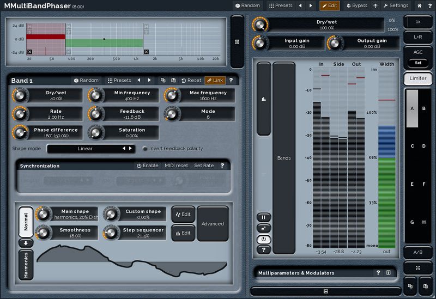Mute the first band with M button
436x299 pixels.
point(29,27)
